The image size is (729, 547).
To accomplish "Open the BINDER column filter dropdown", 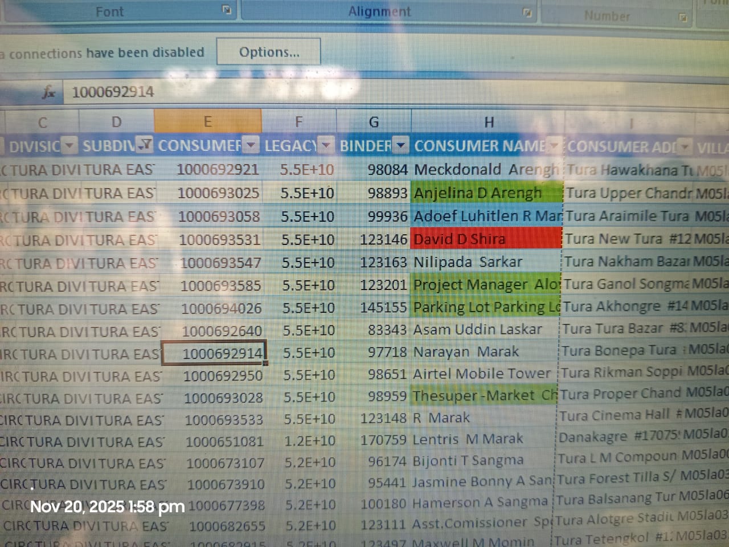I will click(401, 145).
